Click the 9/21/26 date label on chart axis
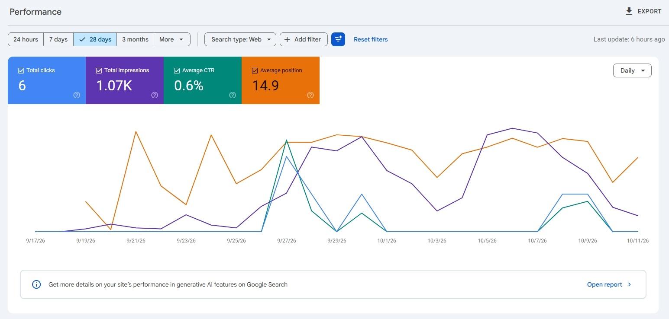This screenshot has width=669, height=319. [136, 241]
